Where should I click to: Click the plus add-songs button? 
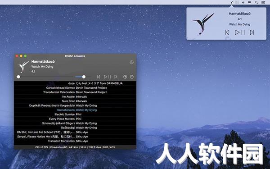tap(125, 77)
